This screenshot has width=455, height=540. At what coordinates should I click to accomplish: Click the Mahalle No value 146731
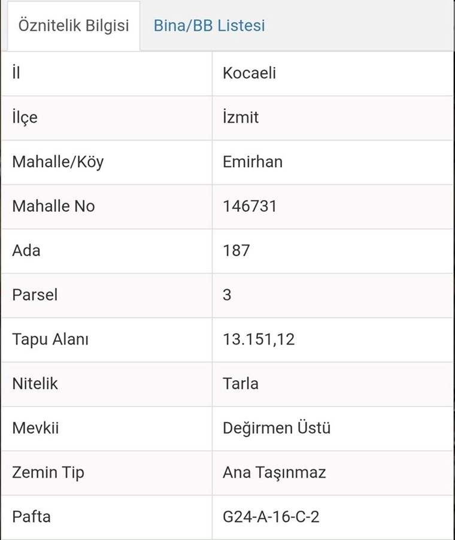tap(250, 207)
